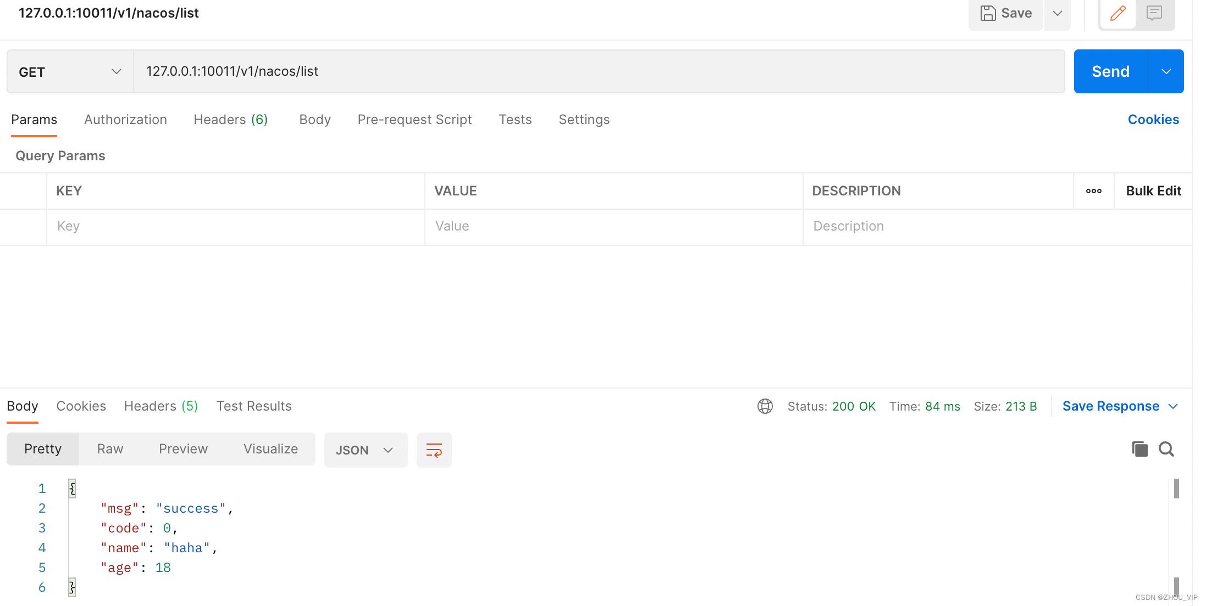Toggle the line wrap icon
This screenshot has height=606, width=1206.
coord(434,450)
